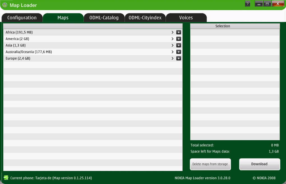Expand the Australia/Oceania region list
Viewport: 286px width, 184px height.
click(172, 52)
